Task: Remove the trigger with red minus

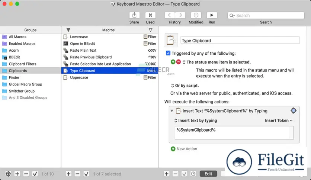Action: tap(179, 62)
